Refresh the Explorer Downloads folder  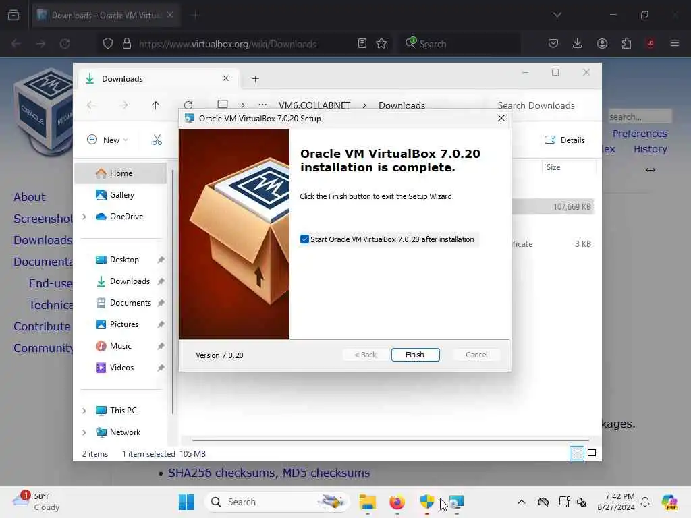click(x=188, y=105)
